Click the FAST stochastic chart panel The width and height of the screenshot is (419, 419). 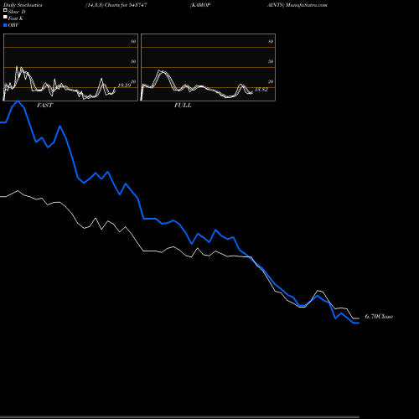point(70,67)
